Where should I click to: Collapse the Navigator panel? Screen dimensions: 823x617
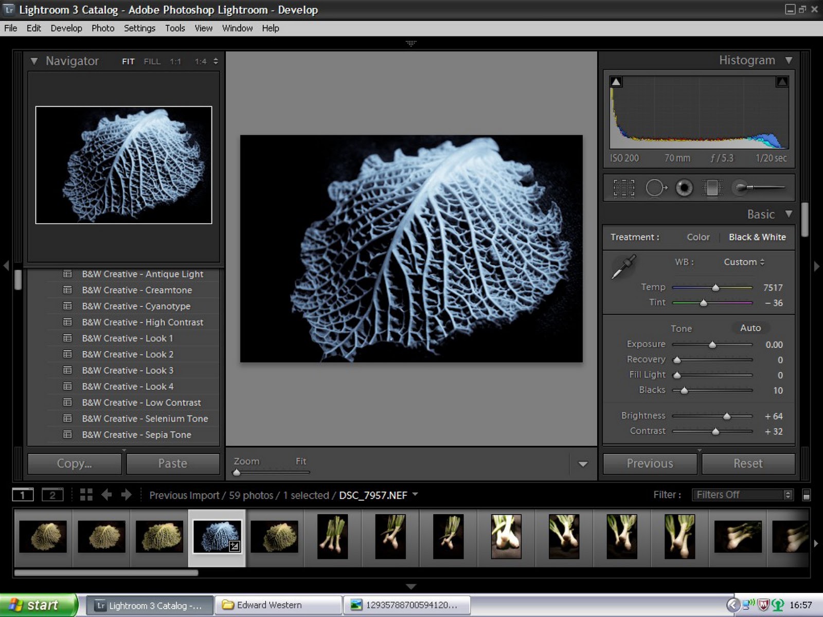[34, 61]
